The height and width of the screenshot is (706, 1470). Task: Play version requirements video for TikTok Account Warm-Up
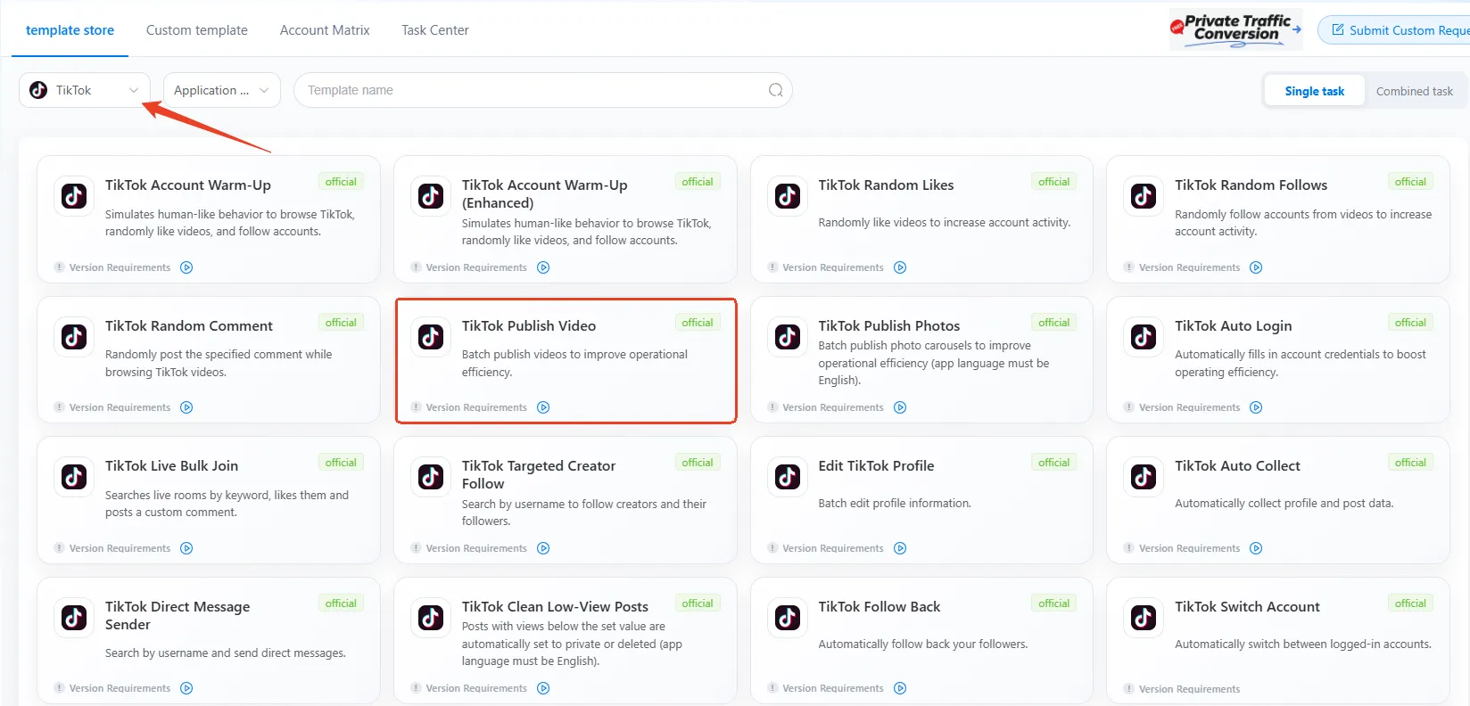(x=186, y=267)
